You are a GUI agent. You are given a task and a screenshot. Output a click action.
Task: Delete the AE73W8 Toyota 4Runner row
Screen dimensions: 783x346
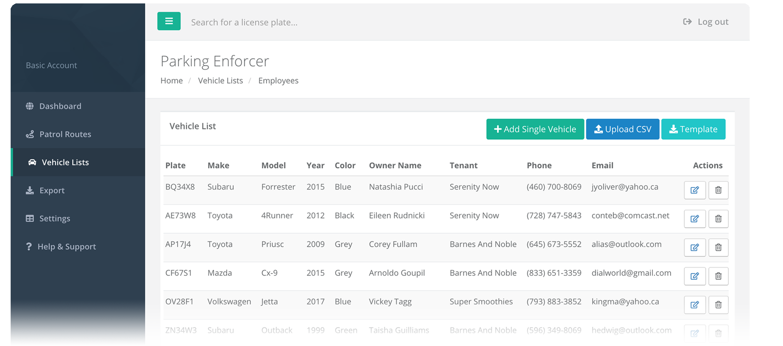718,219
